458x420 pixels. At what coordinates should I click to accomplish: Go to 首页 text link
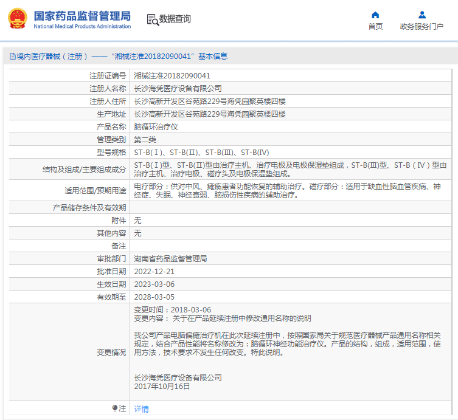coord(375,27)
